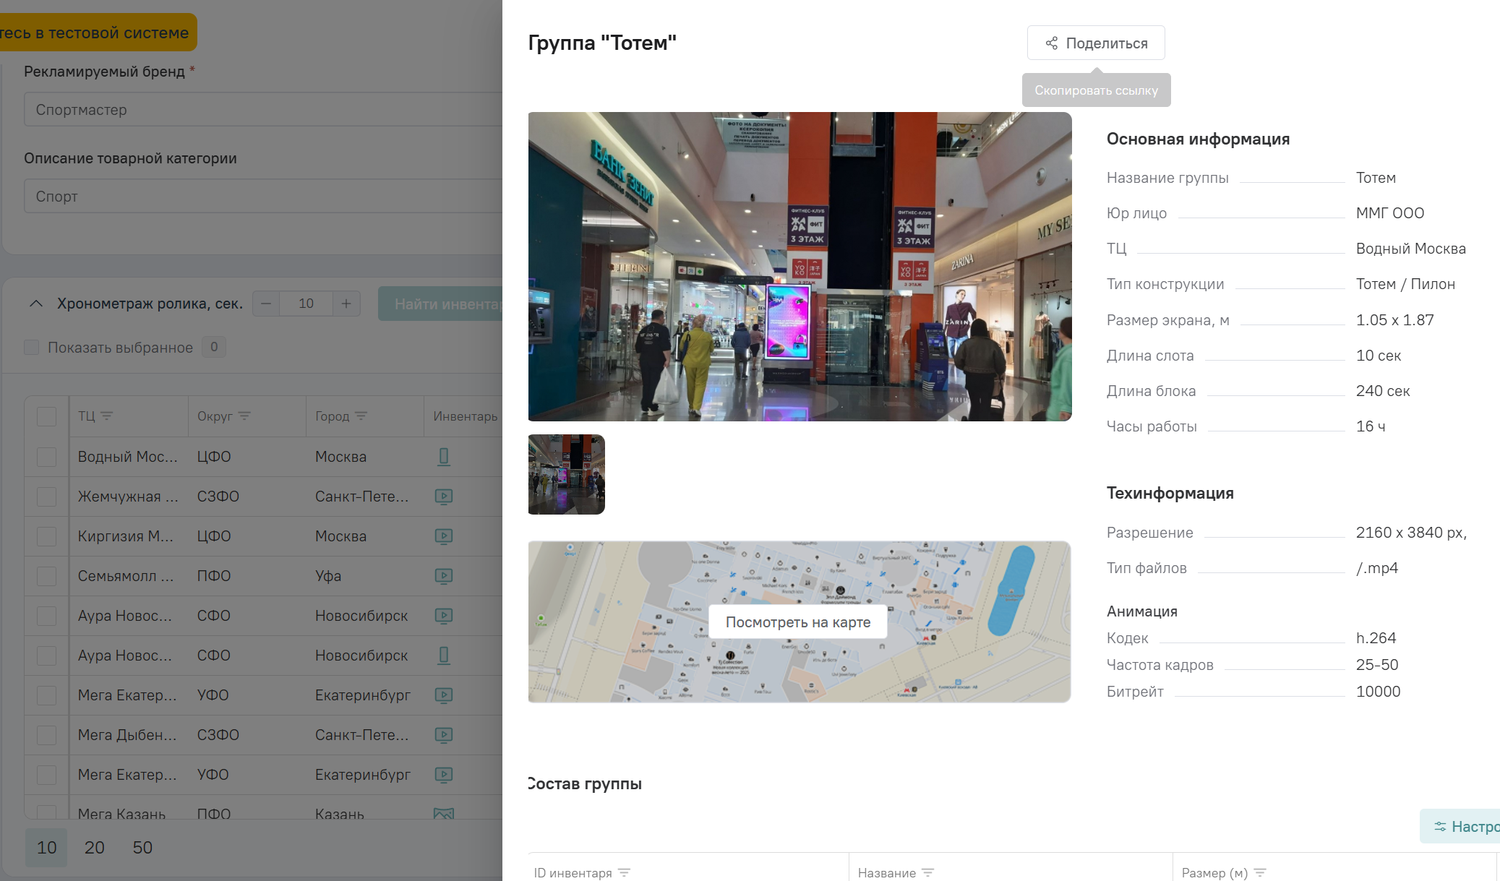Open the Настроить table settings button
This screenshot has width=1500, height=881.
[1460, 827]
